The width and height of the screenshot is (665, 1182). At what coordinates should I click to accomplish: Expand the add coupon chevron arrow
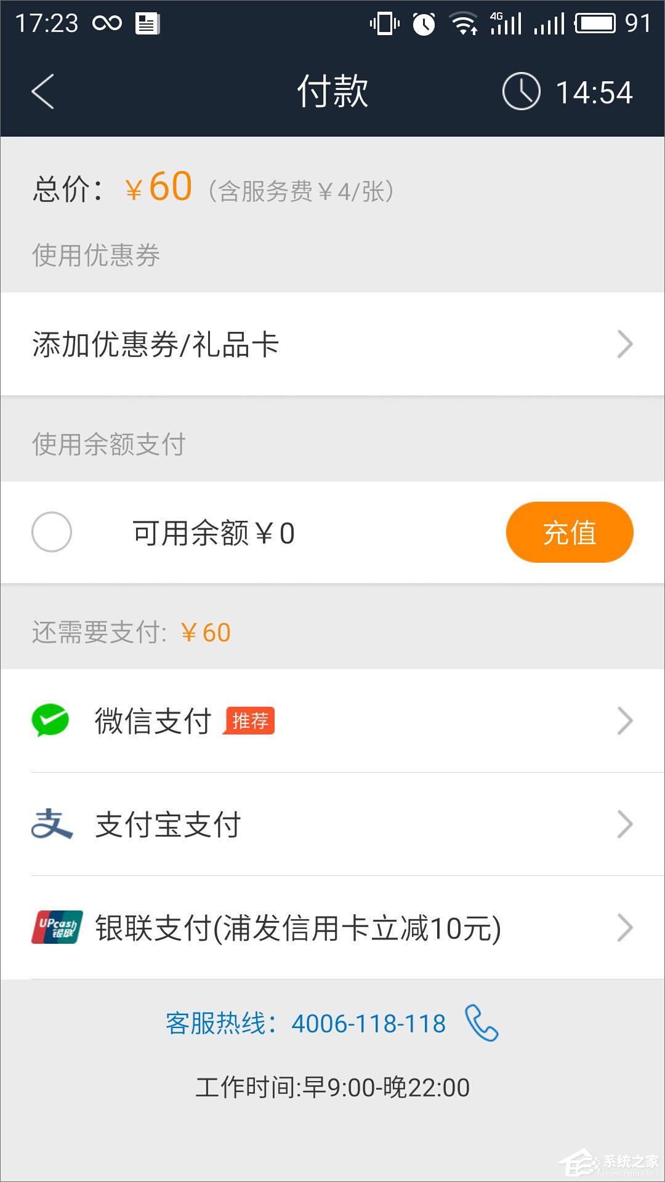pyautogui.click(x=625, y=344)
